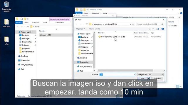
Task: Click Herramientas de aplicación tab header
Action: [x=60, y=19]
